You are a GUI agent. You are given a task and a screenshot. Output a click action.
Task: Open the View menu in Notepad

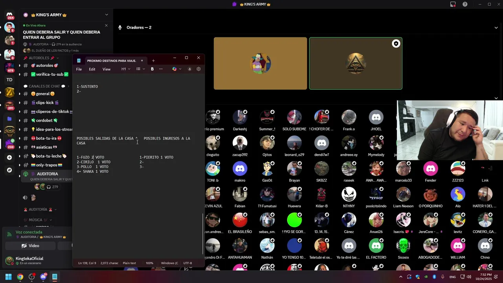(106, 69)
